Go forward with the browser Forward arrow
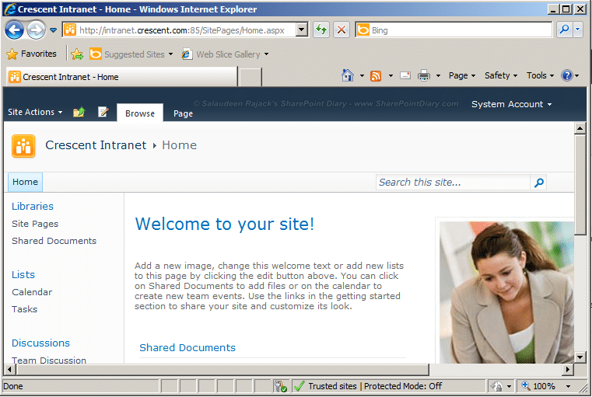Image resolution: width=592 pixels, height=397 pixels. (36, 30)
